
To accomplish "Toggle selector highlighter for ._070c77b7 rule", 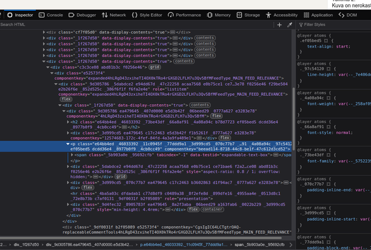I will click(x=329, y=184).
